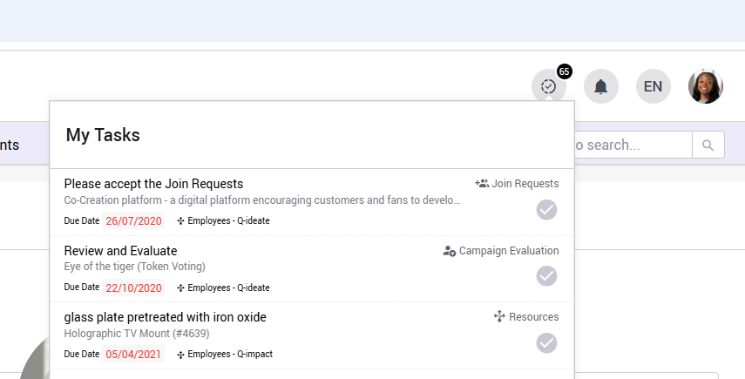Click the Join Requests category icon
This screenshot has height=379, width=745.
click(482, 183)
